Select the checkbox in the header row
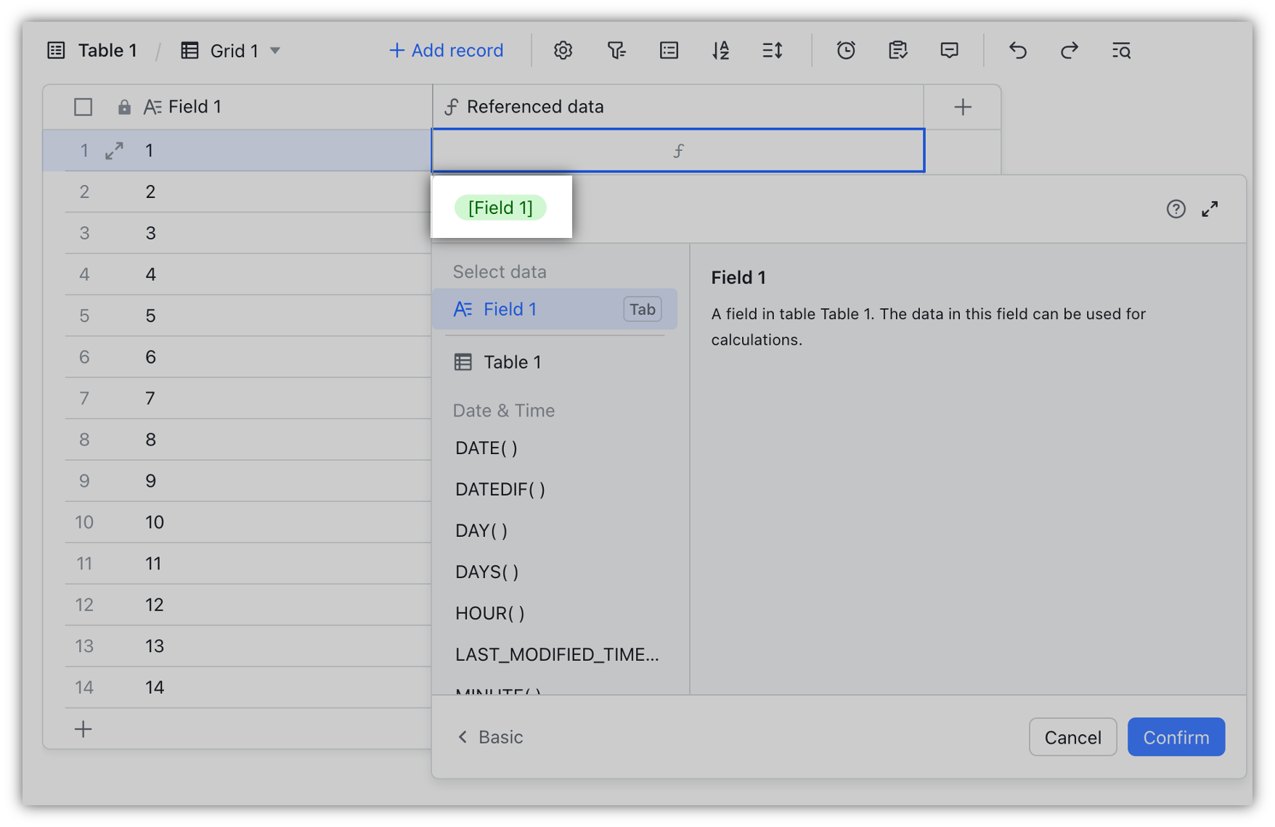This screenshot has height=827, width=1275. tap(83, 106)
